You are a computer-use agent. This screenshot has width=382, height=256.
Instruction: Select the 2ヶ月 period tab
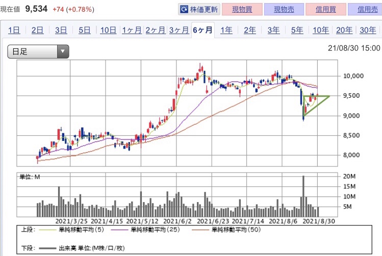156,30
